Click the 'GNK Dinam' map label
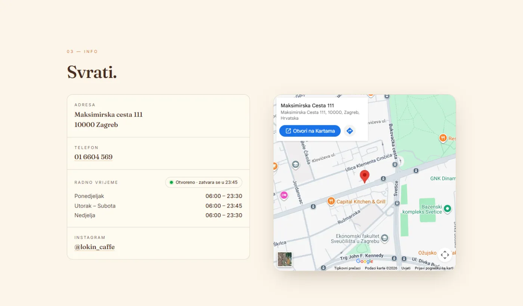 (x=443, y=179)
